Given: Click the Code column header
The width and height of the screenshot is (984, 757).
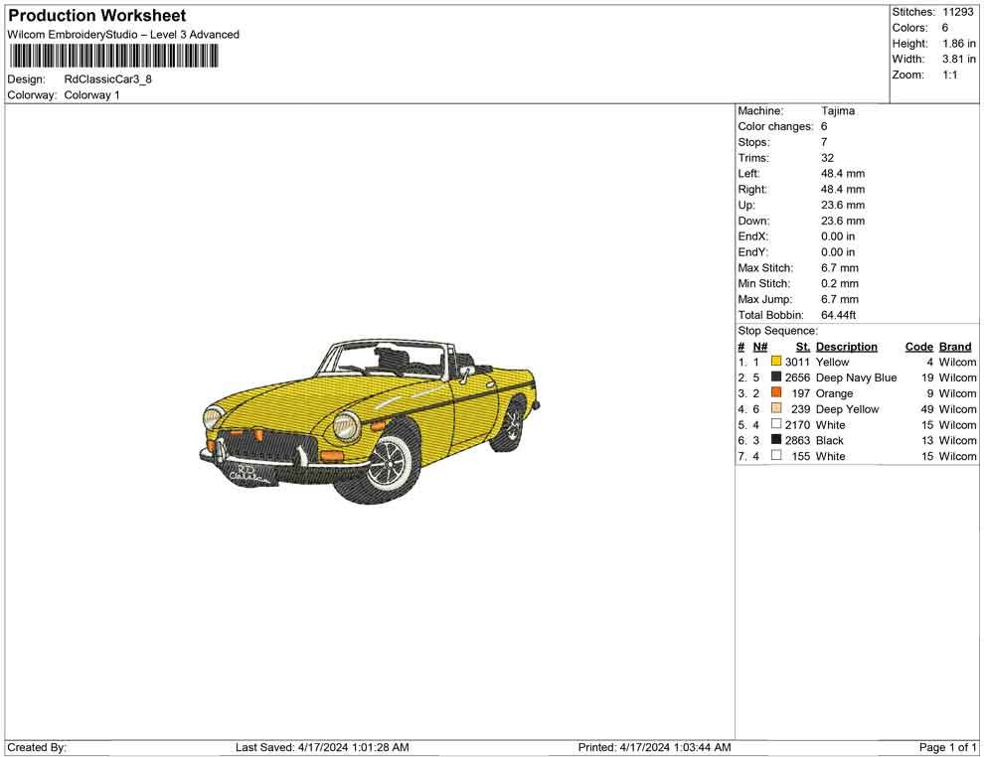Looking at the screenshot, I should (918, 347).
